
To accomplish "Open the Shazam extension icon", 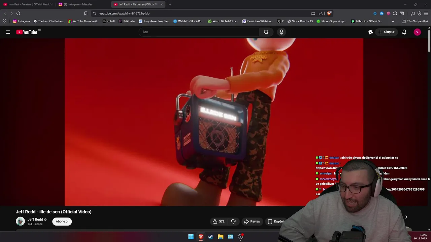I will click(382, 13).
